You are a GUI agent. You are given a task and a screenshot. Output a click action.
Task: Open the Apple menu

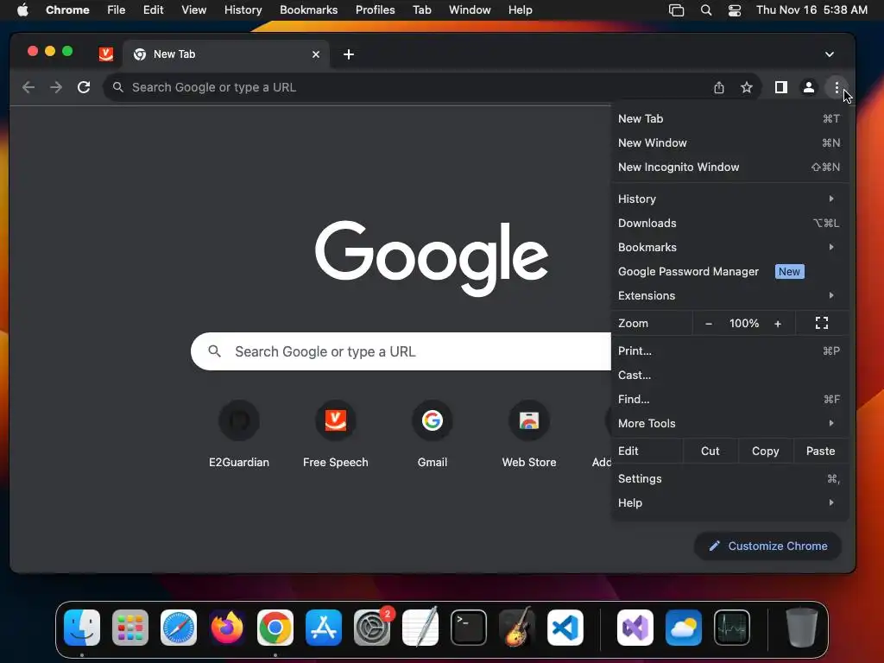[x=22, y=9]
